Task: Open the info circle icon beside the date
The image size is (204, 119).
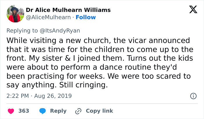Action: tap(193, 96)
